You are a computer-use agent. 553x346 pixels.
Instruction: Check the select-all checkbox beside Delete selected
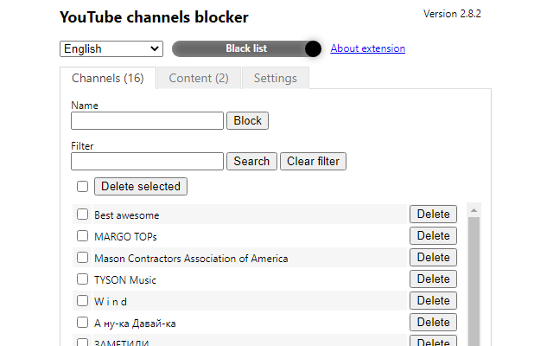82,186
